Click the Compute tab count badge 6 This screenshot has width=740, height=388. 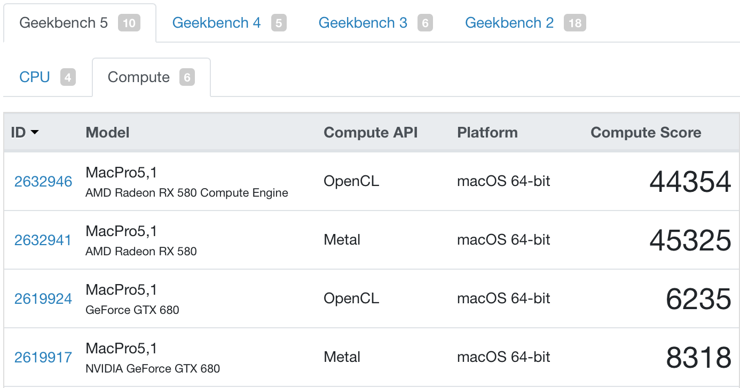[x=187, y=77]
